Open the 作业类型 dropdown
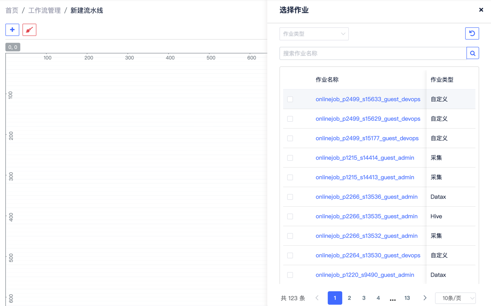The image size is (491, 306). click(x=314, y=34)
